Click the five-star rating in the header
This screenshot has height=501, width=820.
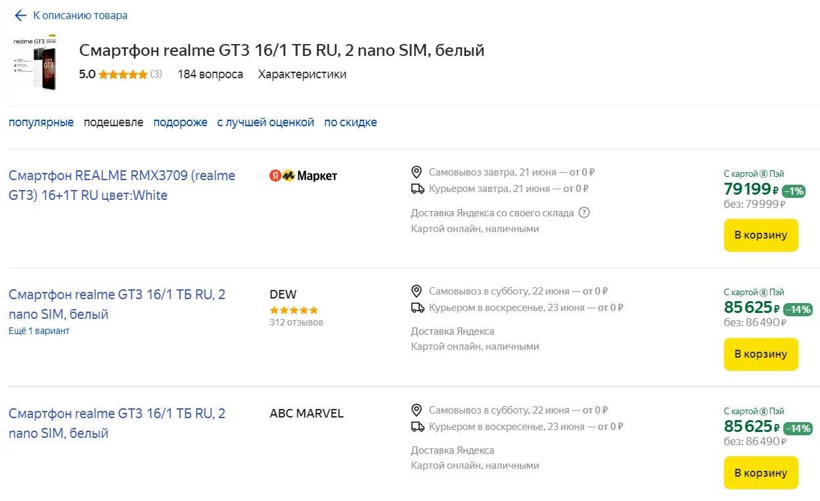pyautogui.click(x=123, y=74)
